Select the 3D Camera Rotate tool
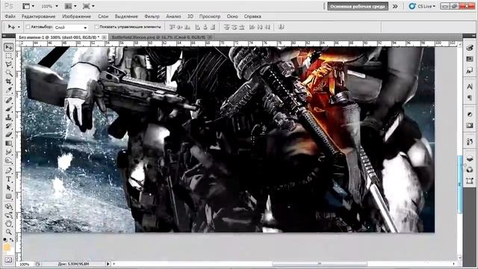 click(8, 215)
